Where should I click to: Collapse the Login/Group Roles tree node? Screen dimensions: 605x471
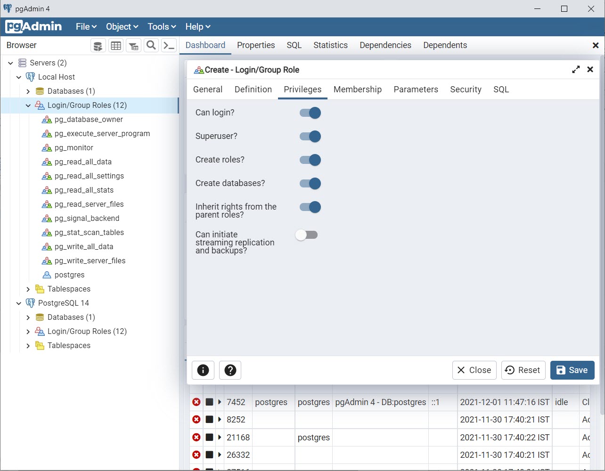tap(28, 106)
